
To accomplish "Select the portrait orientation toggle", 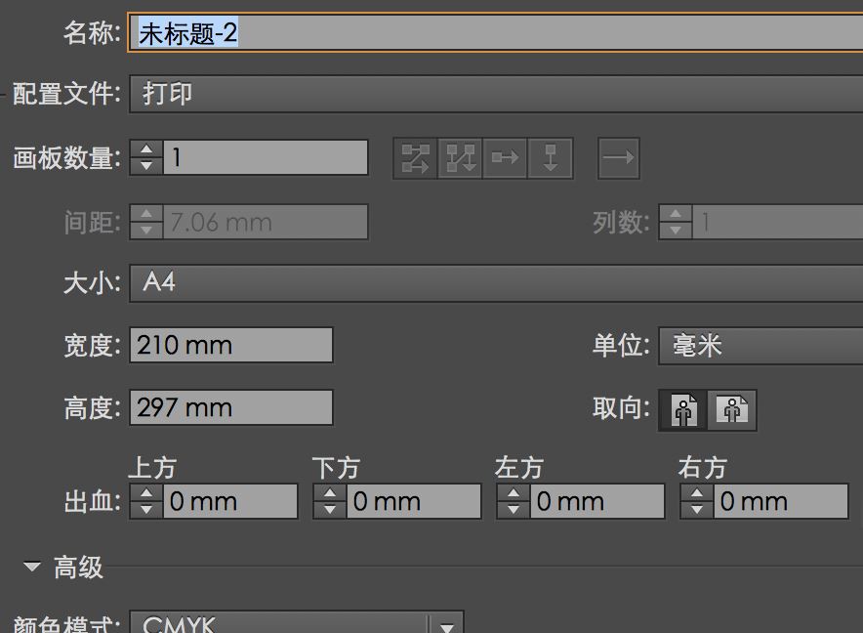I will (x=683, y=410).
